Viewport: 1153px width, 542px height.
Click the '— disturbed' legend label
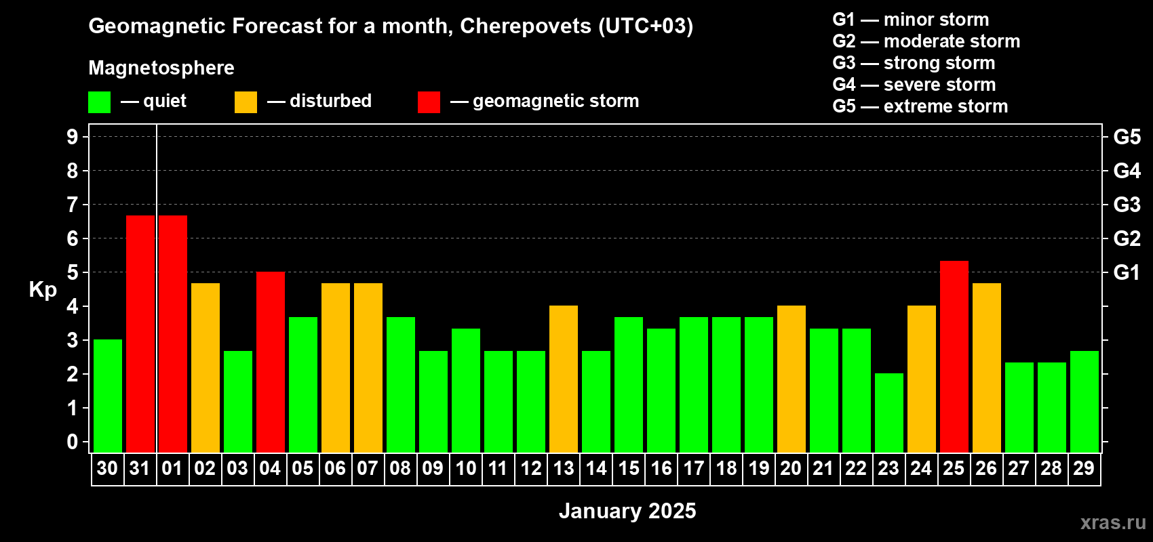[x=319, y=101]
